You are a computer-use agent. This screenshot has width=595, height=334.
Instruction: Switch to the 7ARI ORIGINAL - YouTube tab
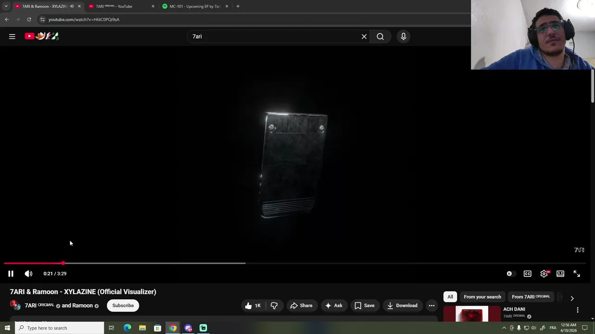click(x=121, y=6)
